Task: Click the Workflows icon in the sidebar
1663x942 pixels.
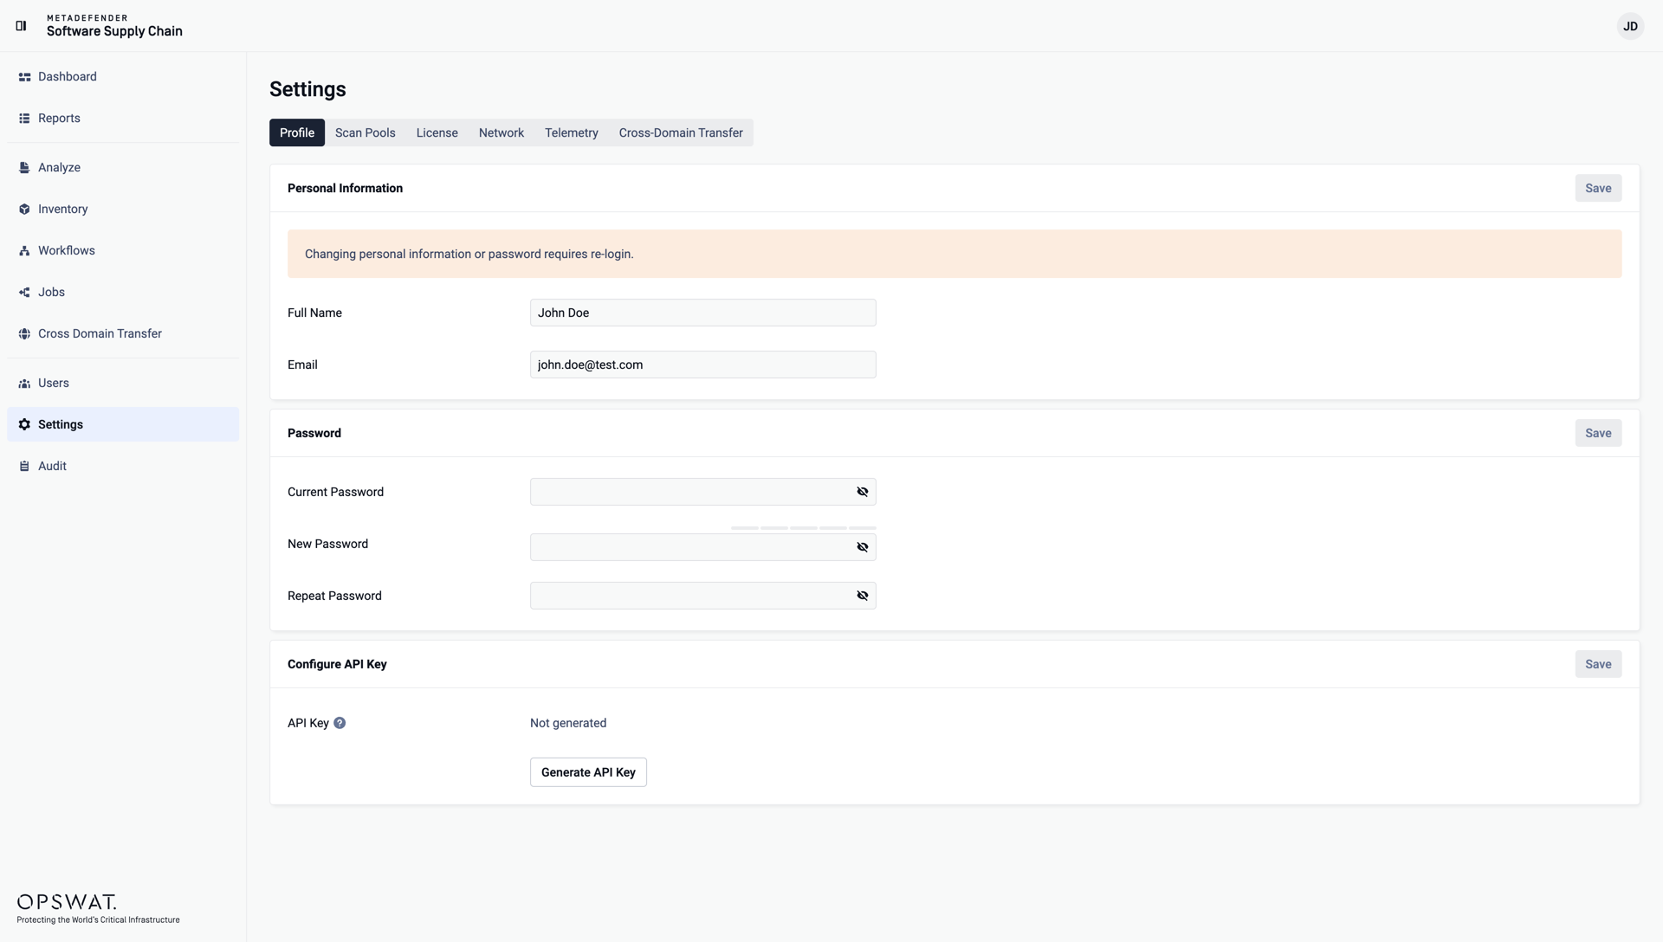Action: pos(24,251)
